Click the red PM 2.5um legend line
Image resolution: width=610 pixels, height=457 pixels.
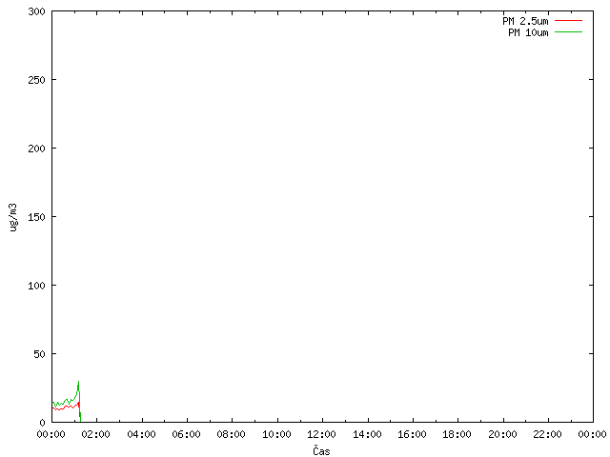568,21
